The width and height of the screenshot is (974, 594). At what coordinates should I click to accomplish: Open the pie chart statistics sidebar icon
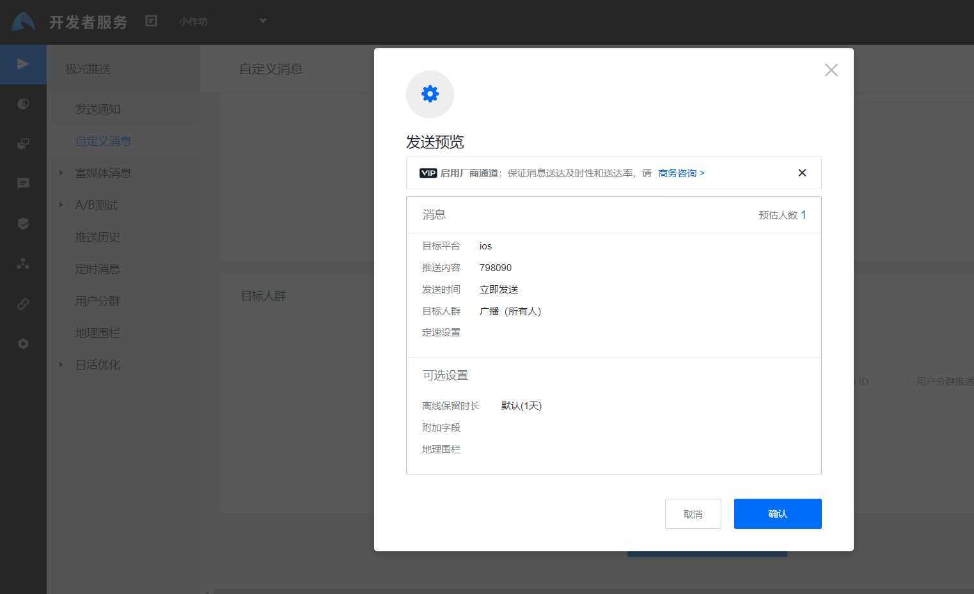point(23,104)
